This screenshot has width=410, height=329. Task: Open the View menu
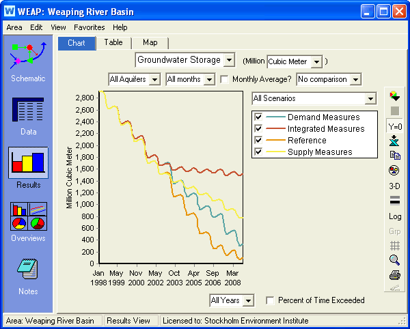point(58,27)
